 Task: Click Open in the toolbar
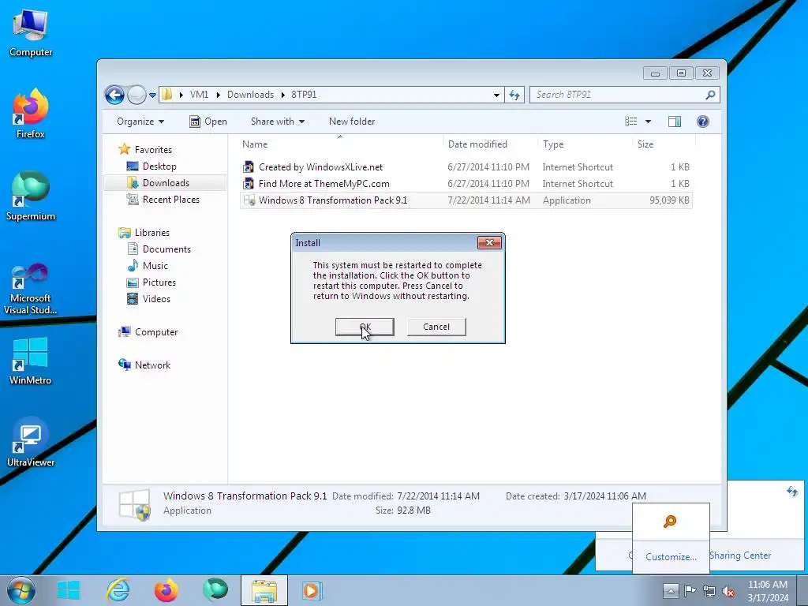(x=208, y=122)
